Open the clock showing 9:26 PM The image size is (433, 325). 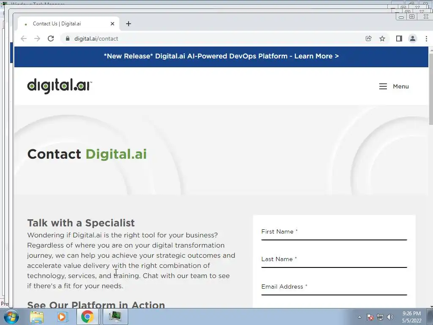[412, 317]
